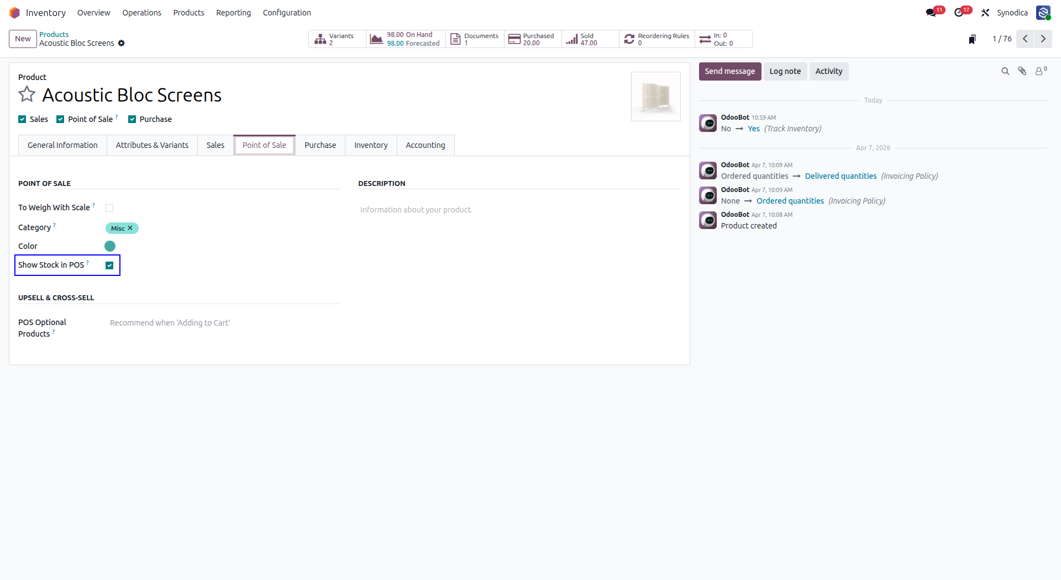Click the product image thumbnail
1061x580 pixels.
click(x=655, y=97)
